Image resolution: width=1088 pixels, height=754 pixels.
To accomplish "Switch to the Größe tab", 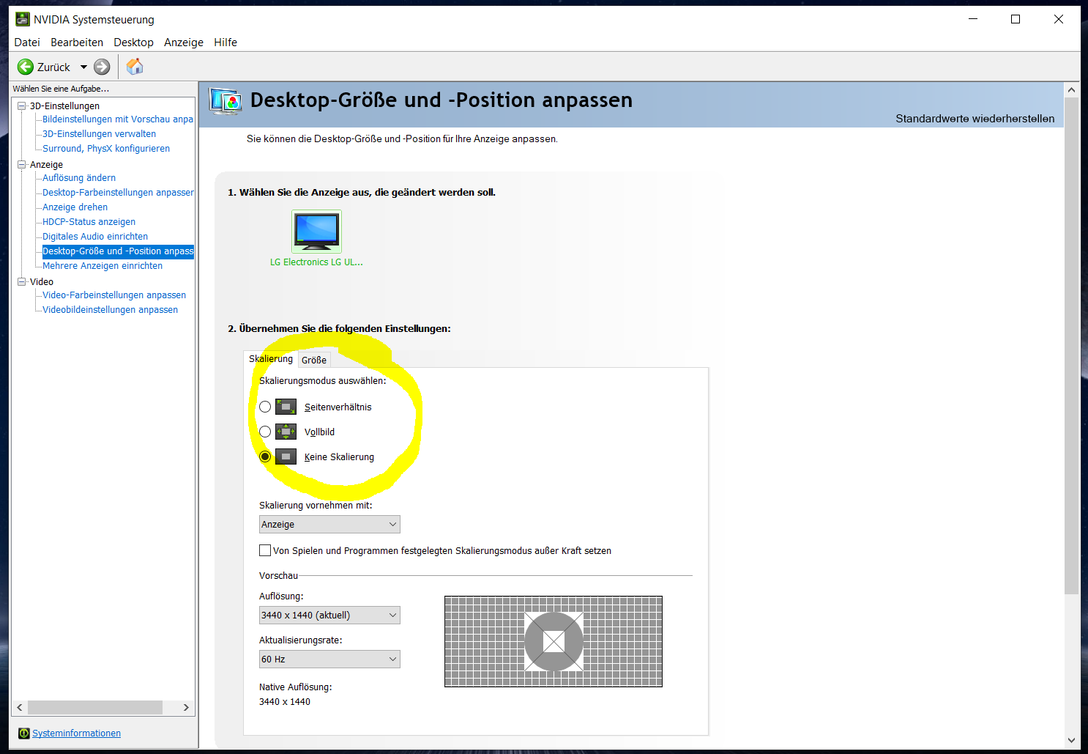I will pyautogui.click(x=314, y=360).
